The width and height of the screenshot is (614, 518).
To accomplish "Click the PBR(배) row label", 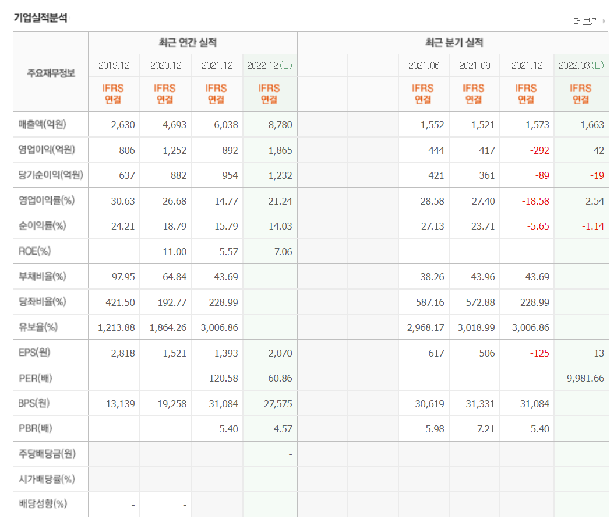I will pos(35,428).
